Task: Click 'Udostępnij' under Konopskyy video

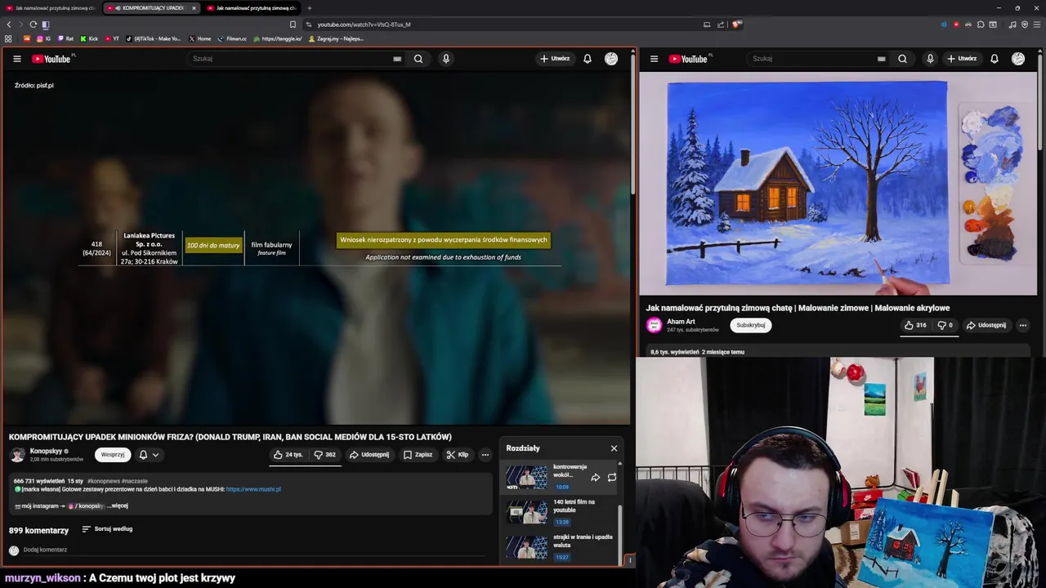Action: [x=369, y=455]
